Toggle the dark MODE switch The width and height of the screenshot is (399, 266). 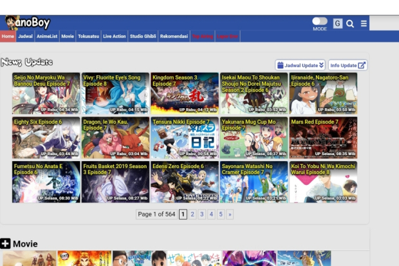320,22
